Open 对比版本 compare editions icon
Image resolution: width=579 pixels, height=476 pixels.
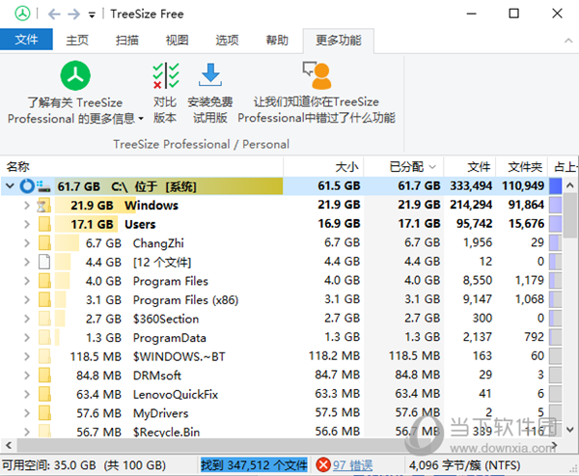[166, 75]
